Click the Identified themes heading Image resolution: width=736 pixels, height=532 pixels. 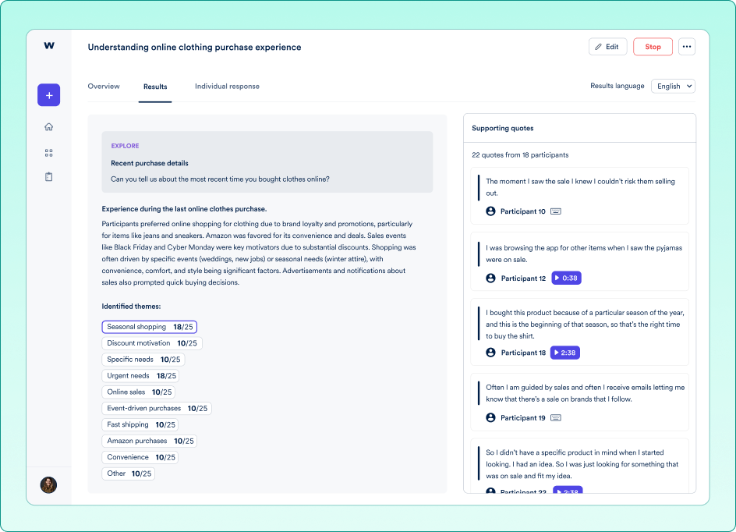pyautogui.click(x=131, y=307)
